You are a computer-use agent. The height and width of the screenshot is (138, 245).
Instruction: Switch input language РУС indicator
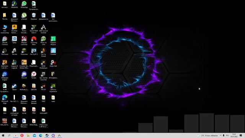[227, 135]
